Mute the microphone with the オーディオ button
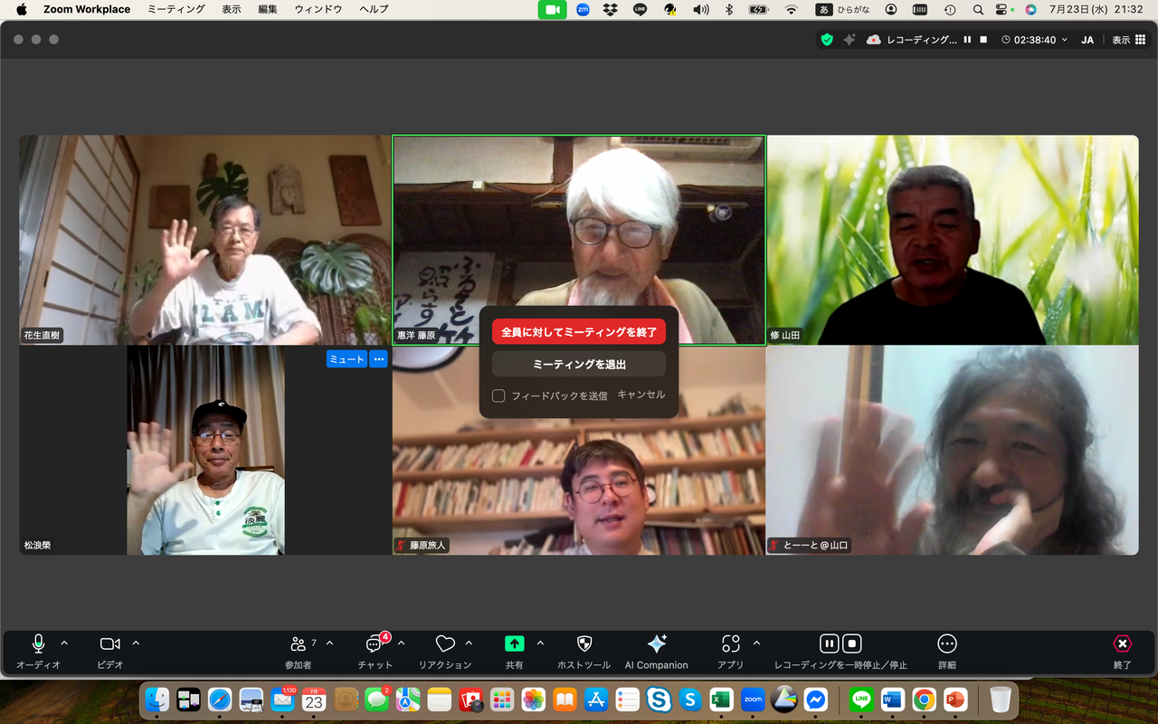 click(38, 652)
